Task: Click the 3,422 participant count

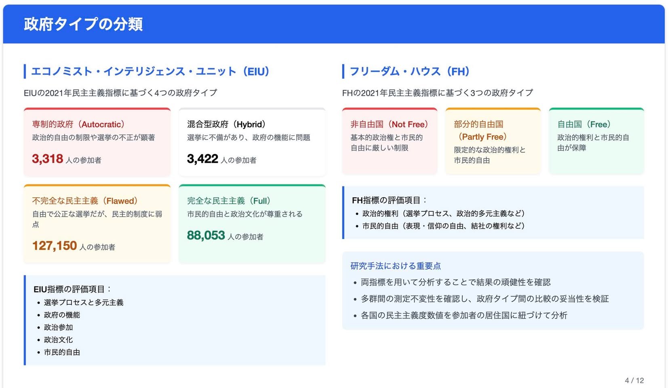Action: coord(202,159)
